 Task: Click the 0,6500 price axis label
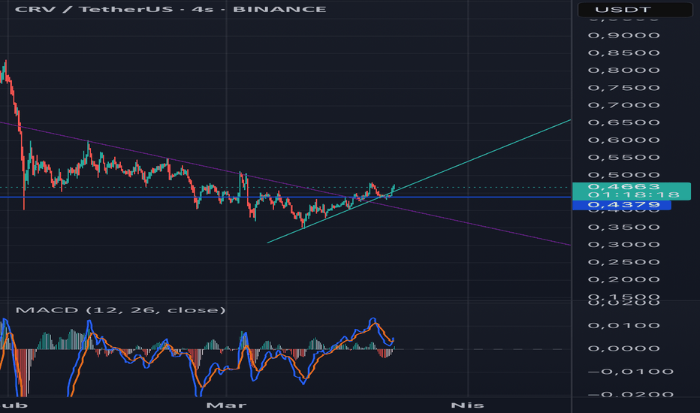pos(623,122)
